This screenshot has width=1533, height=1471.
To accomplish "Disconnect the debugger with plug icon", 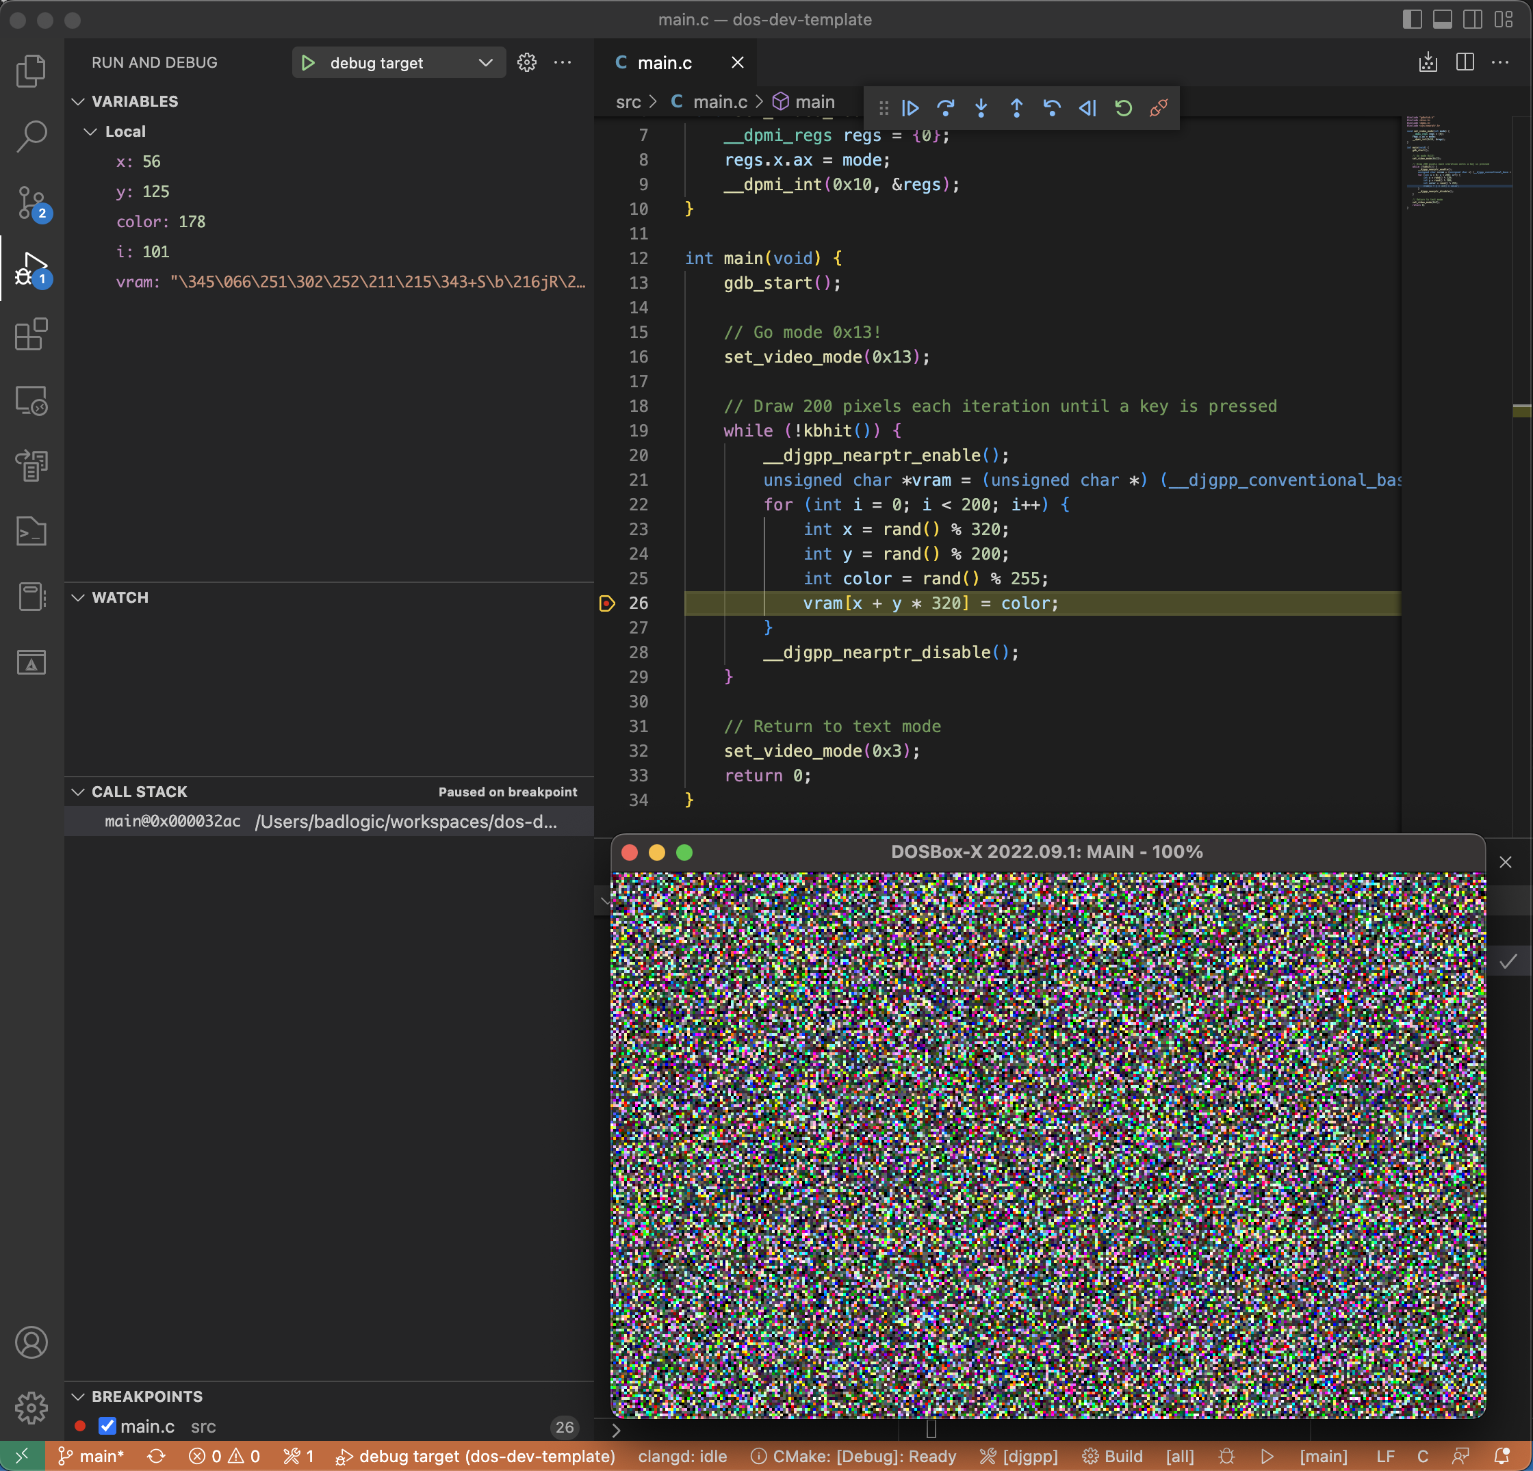I will pos(1159,108).
